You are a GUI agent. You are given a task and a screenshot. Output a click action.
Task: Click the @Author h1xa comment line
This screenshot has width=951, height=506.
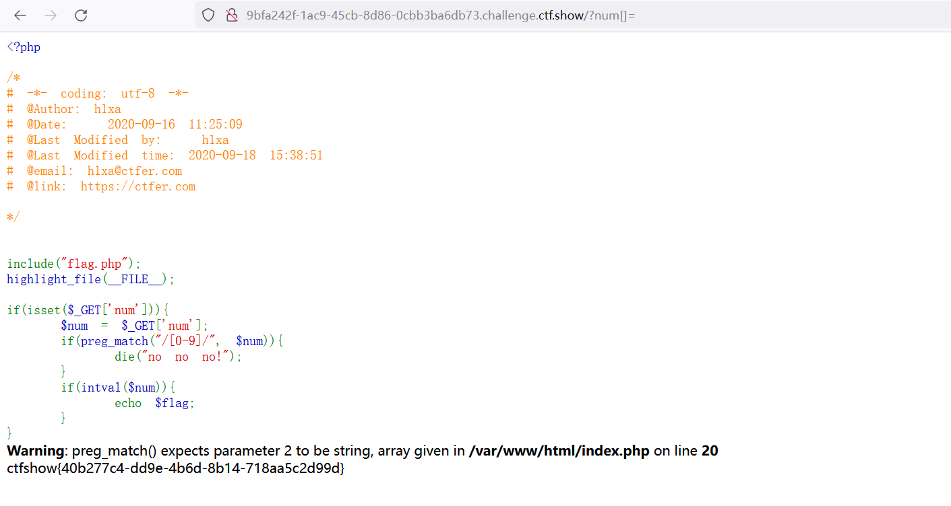(73, 109)
